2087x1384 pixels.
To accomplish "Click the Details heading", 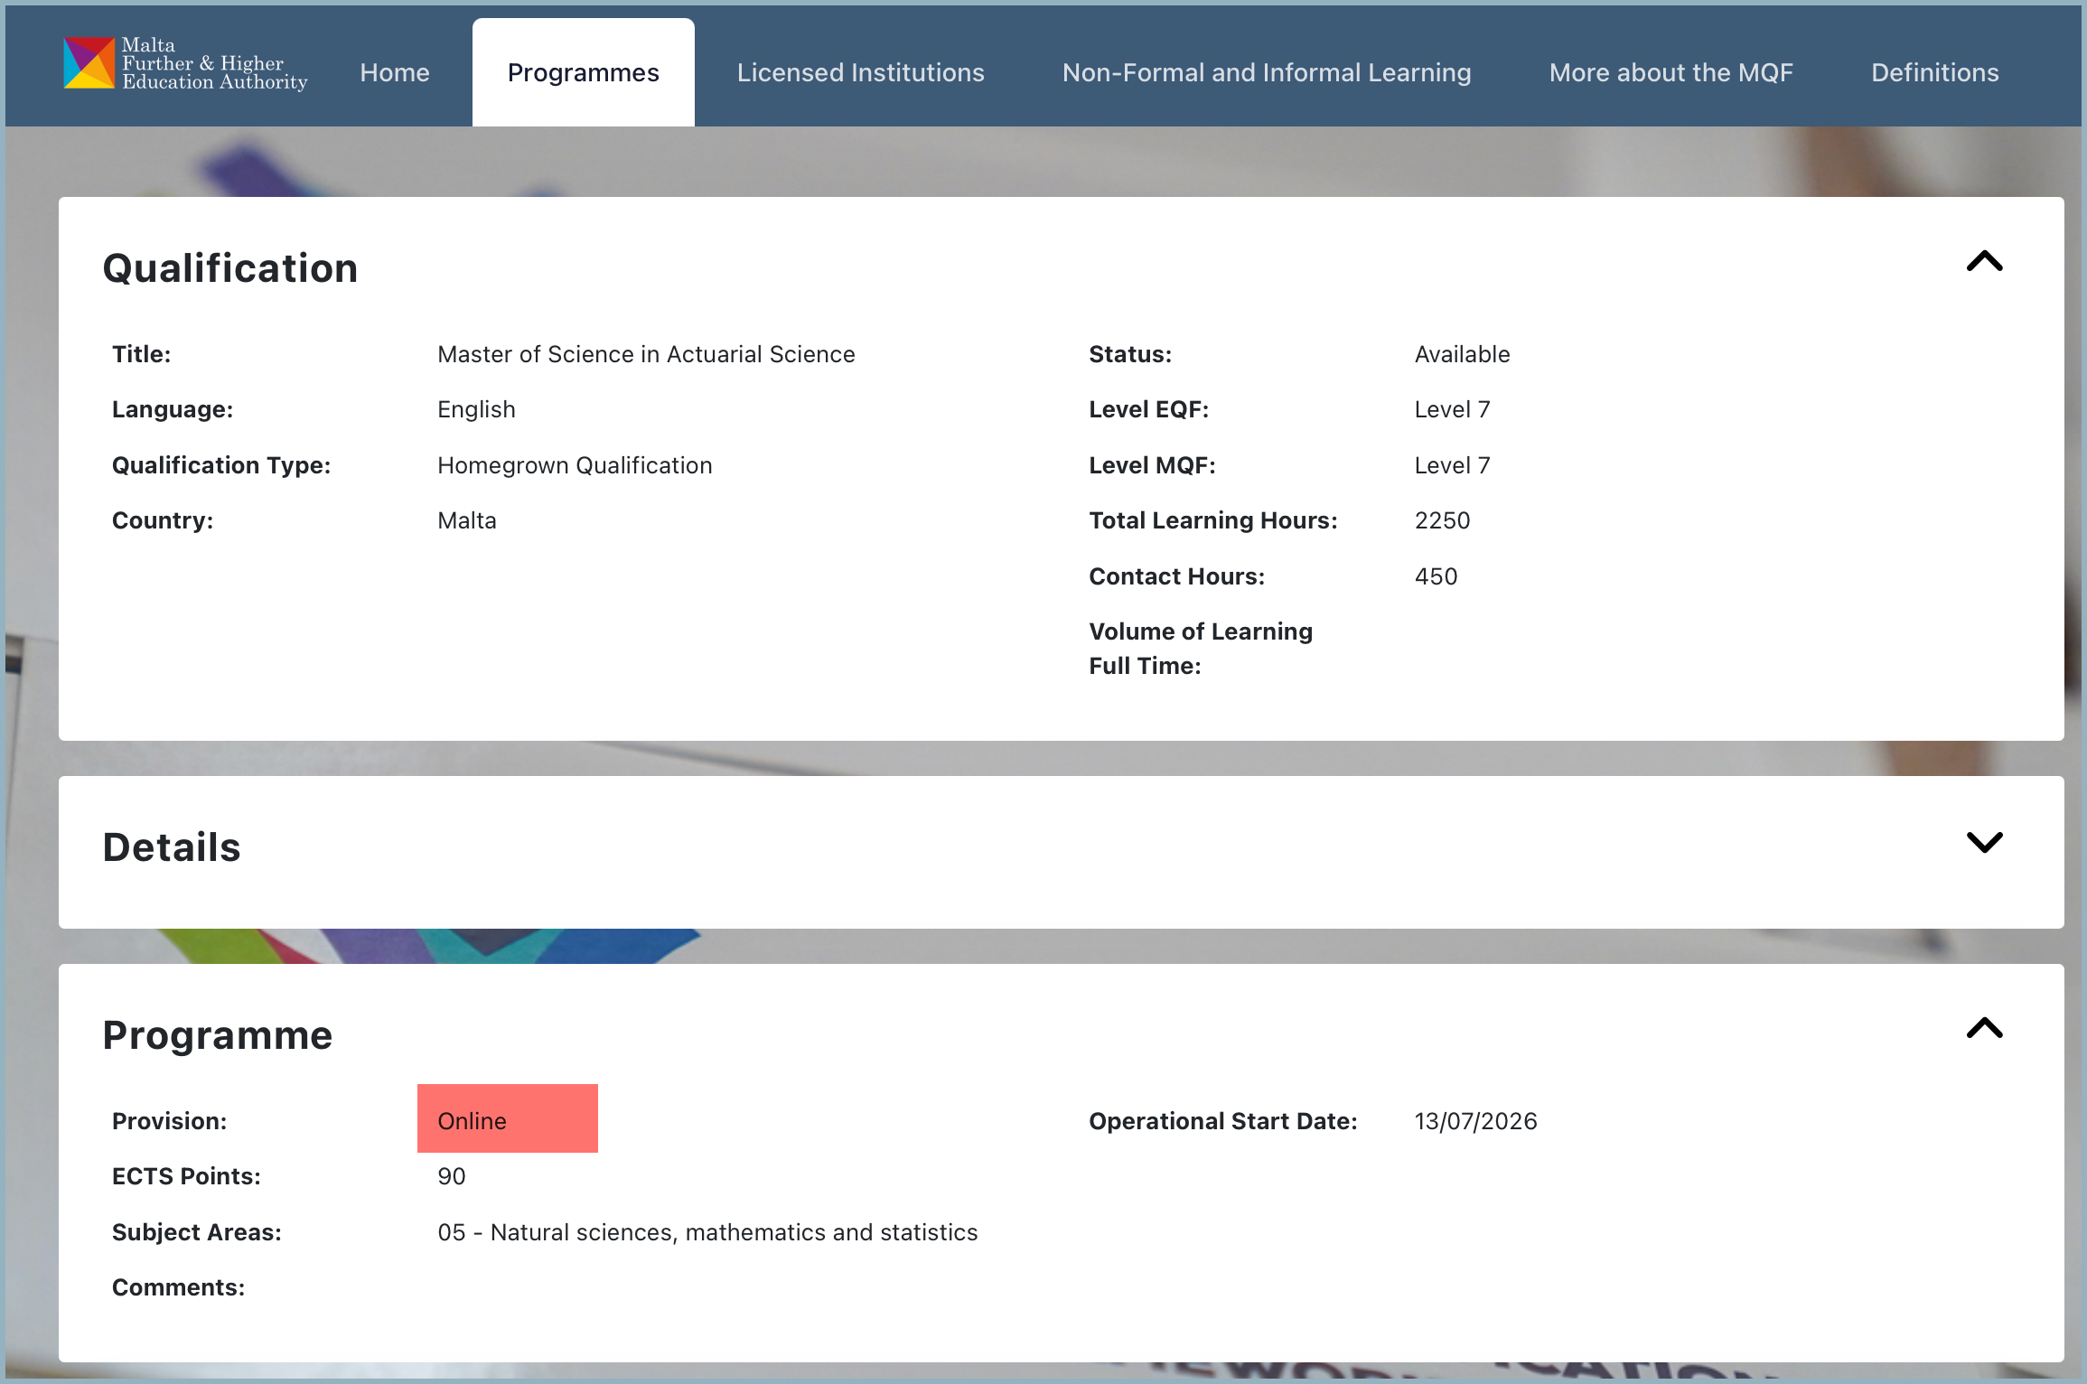I will click(x=172, y=847).
